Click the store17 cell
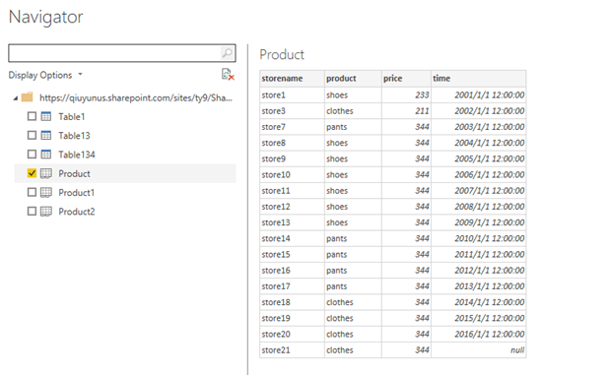 [x=293, y=286]
